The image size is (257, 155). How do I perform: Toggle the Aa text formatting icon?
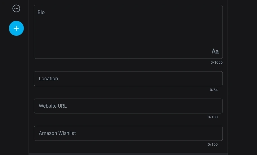[x=215, y=51]
